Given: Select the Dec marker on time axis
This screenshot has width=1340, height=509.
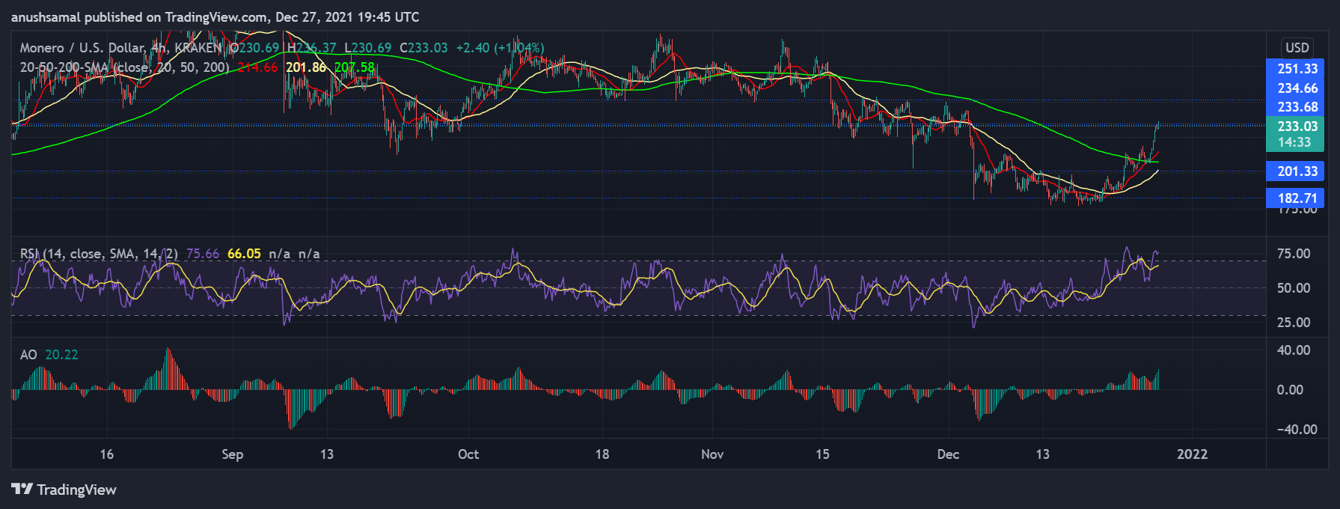Looking at the screenshot, I should point(948,454).
